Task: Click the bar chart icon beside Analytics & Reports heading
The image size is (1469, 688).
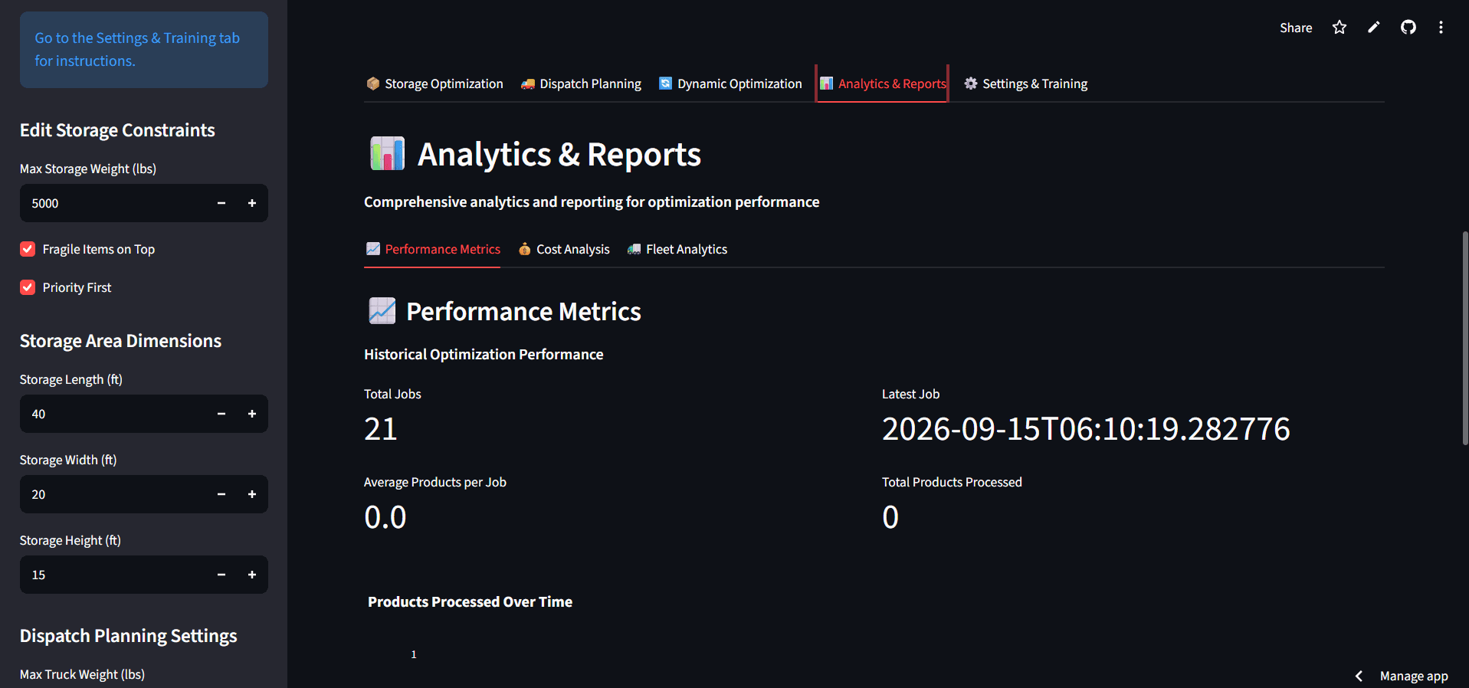Action: (387, 153)
